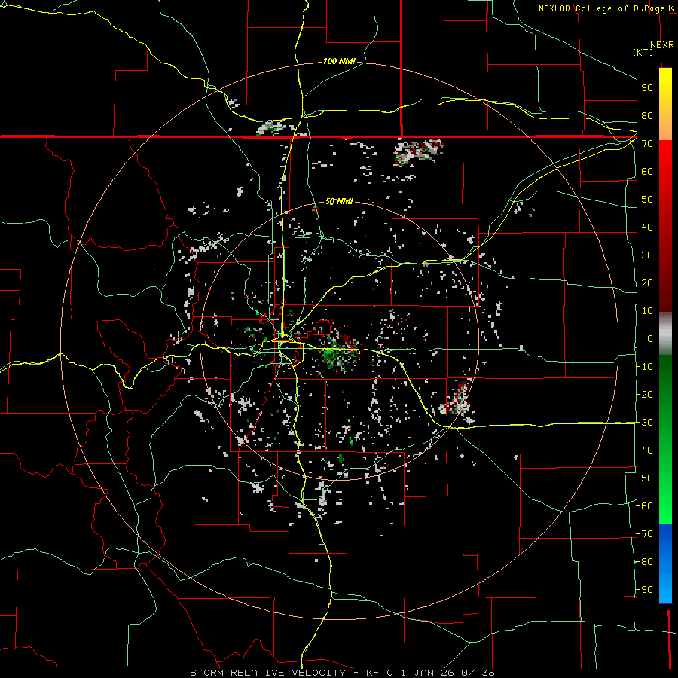Click the NEXR label above the color scale
Viewport: 678px width, 678px height.
(x=662, y=45)
